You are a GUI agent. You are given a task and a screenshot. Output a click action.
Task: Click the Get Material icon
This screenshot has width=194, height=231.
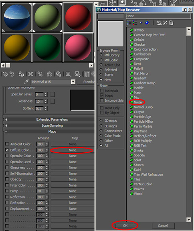pos(5,74)
